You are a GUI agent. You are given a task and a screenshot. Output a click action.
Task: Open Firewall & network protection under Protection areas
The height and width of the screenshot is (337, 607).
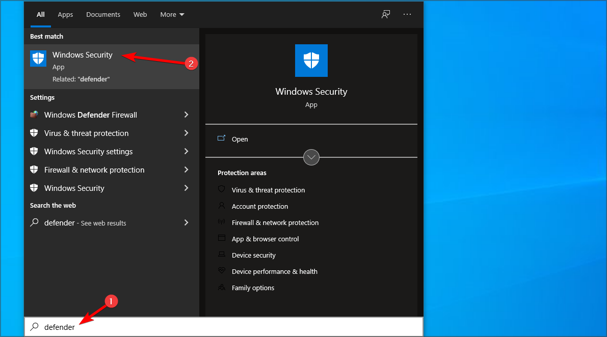pyautogui.click(x=275, y=222)
